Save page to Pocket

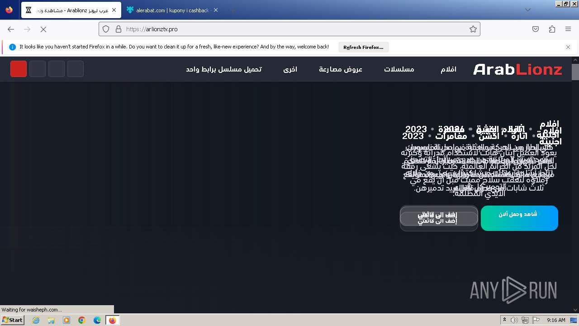click(536, 29)
